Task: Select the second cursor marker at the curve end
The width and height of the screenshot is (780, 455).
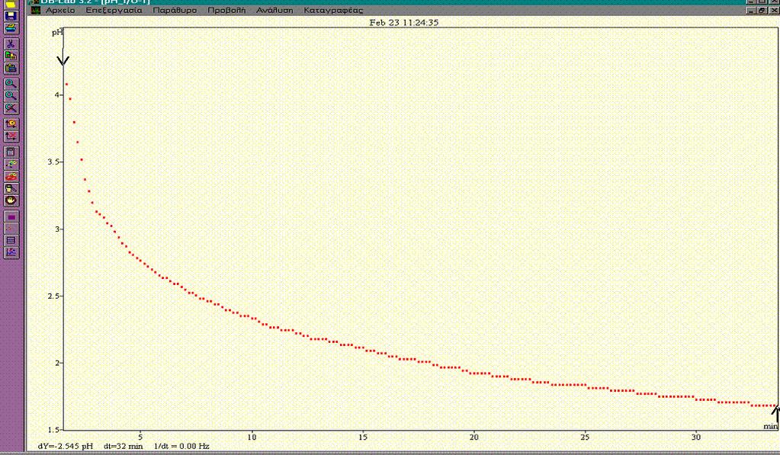Action: coord(775,414)
